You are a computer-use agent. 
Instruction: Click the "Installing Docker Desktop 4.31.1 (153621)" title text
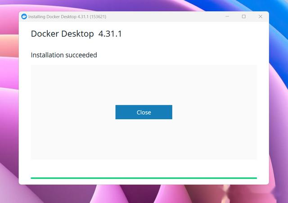[67, 17]
